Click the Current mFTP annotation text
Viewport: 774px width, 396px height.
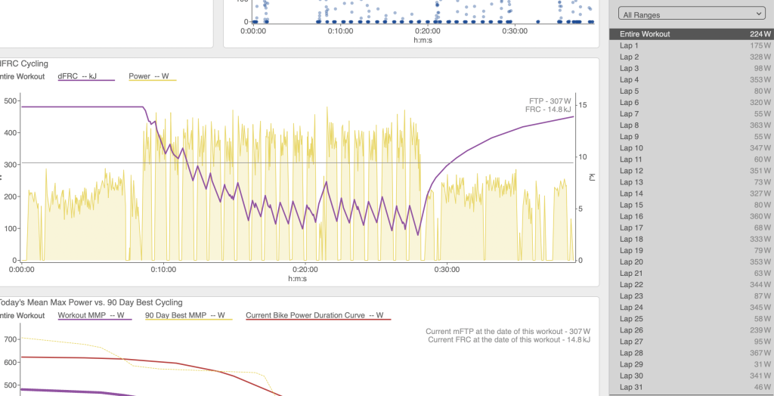point(508,331)
